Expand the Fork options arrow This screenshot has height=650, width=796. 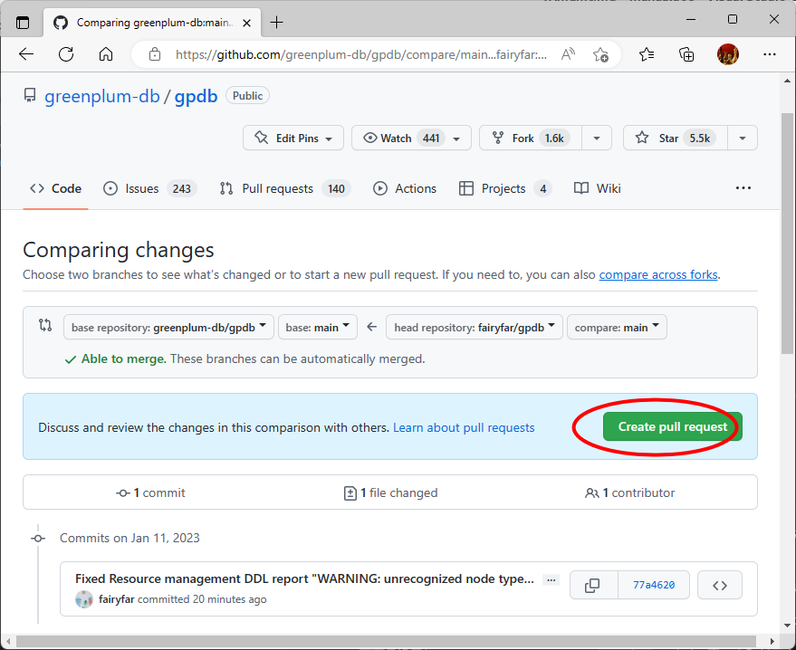point(597,138)
